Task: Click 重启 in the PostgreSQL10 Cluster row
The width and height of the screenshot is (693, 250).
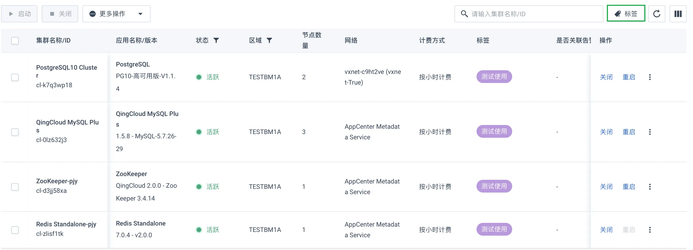Action: pyautogui.click(x=629, y=77)
